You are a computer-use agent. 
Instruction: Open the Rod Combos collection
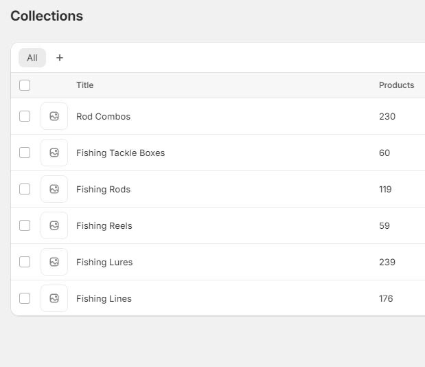coord(103,117)
